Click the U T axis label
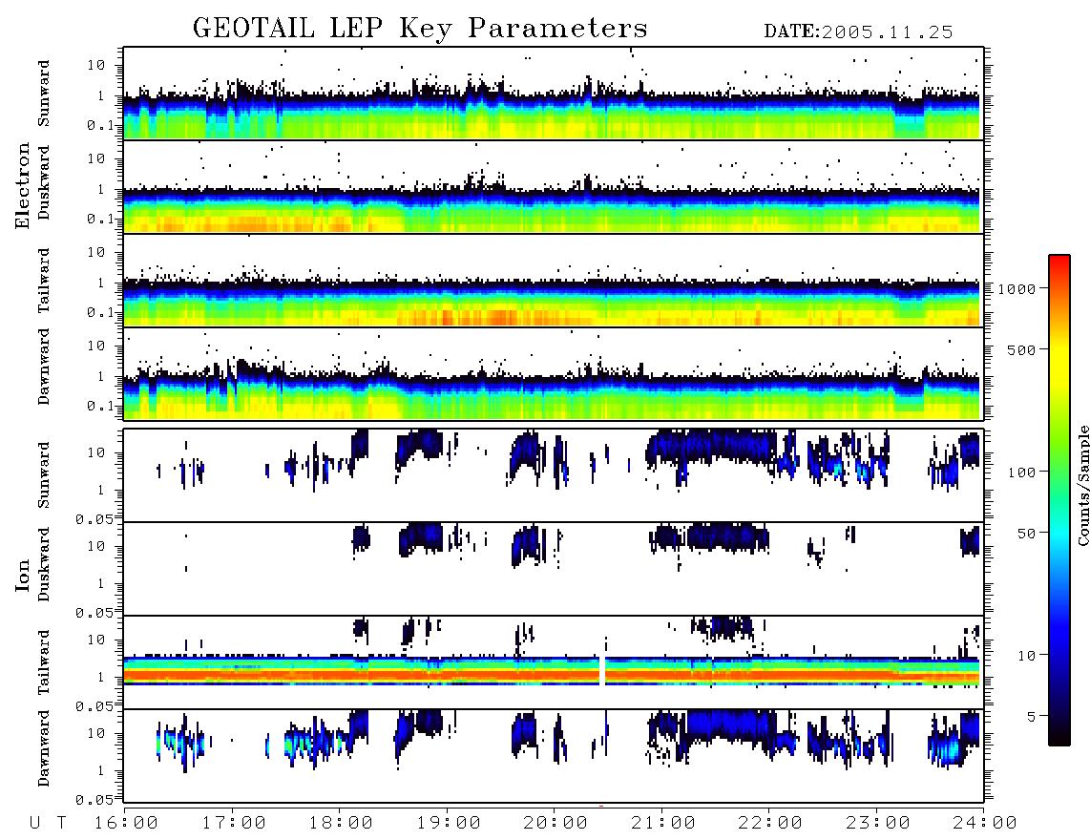 [x=48, y=823]
